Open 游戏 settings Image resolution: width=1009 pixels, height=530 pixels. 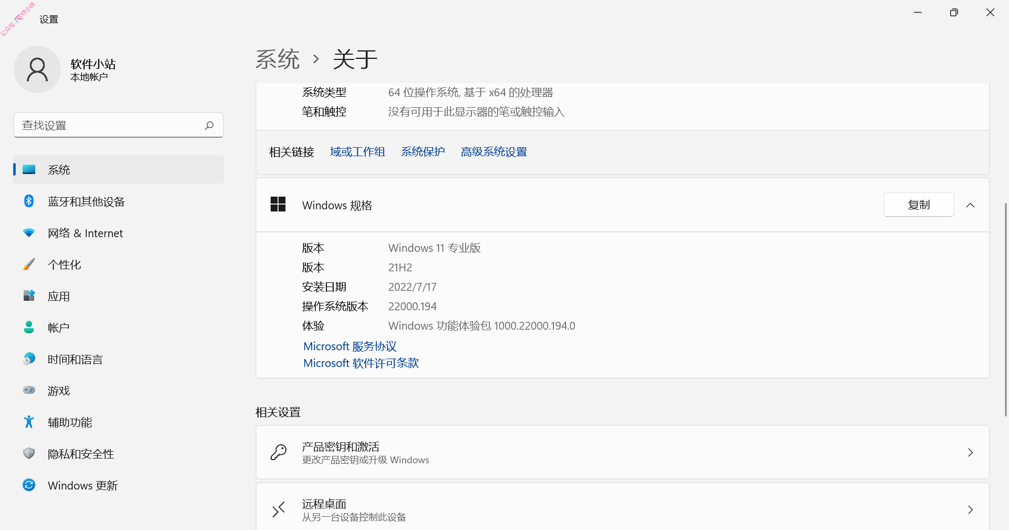coord(119,391)
